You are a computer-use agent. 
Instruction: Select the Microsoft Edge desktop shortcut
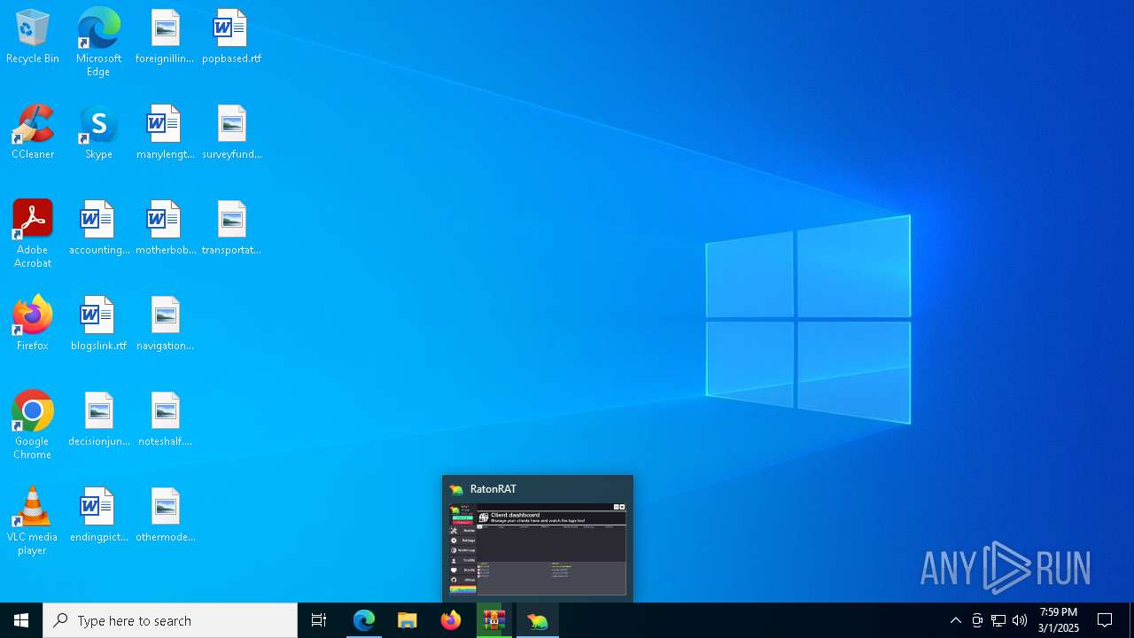pos(98,43)
